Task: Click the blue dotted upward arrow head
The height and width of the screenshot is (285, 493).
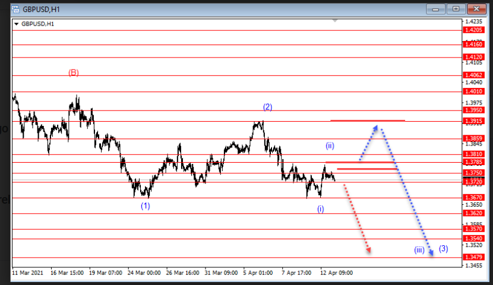Action: point(376,126)
